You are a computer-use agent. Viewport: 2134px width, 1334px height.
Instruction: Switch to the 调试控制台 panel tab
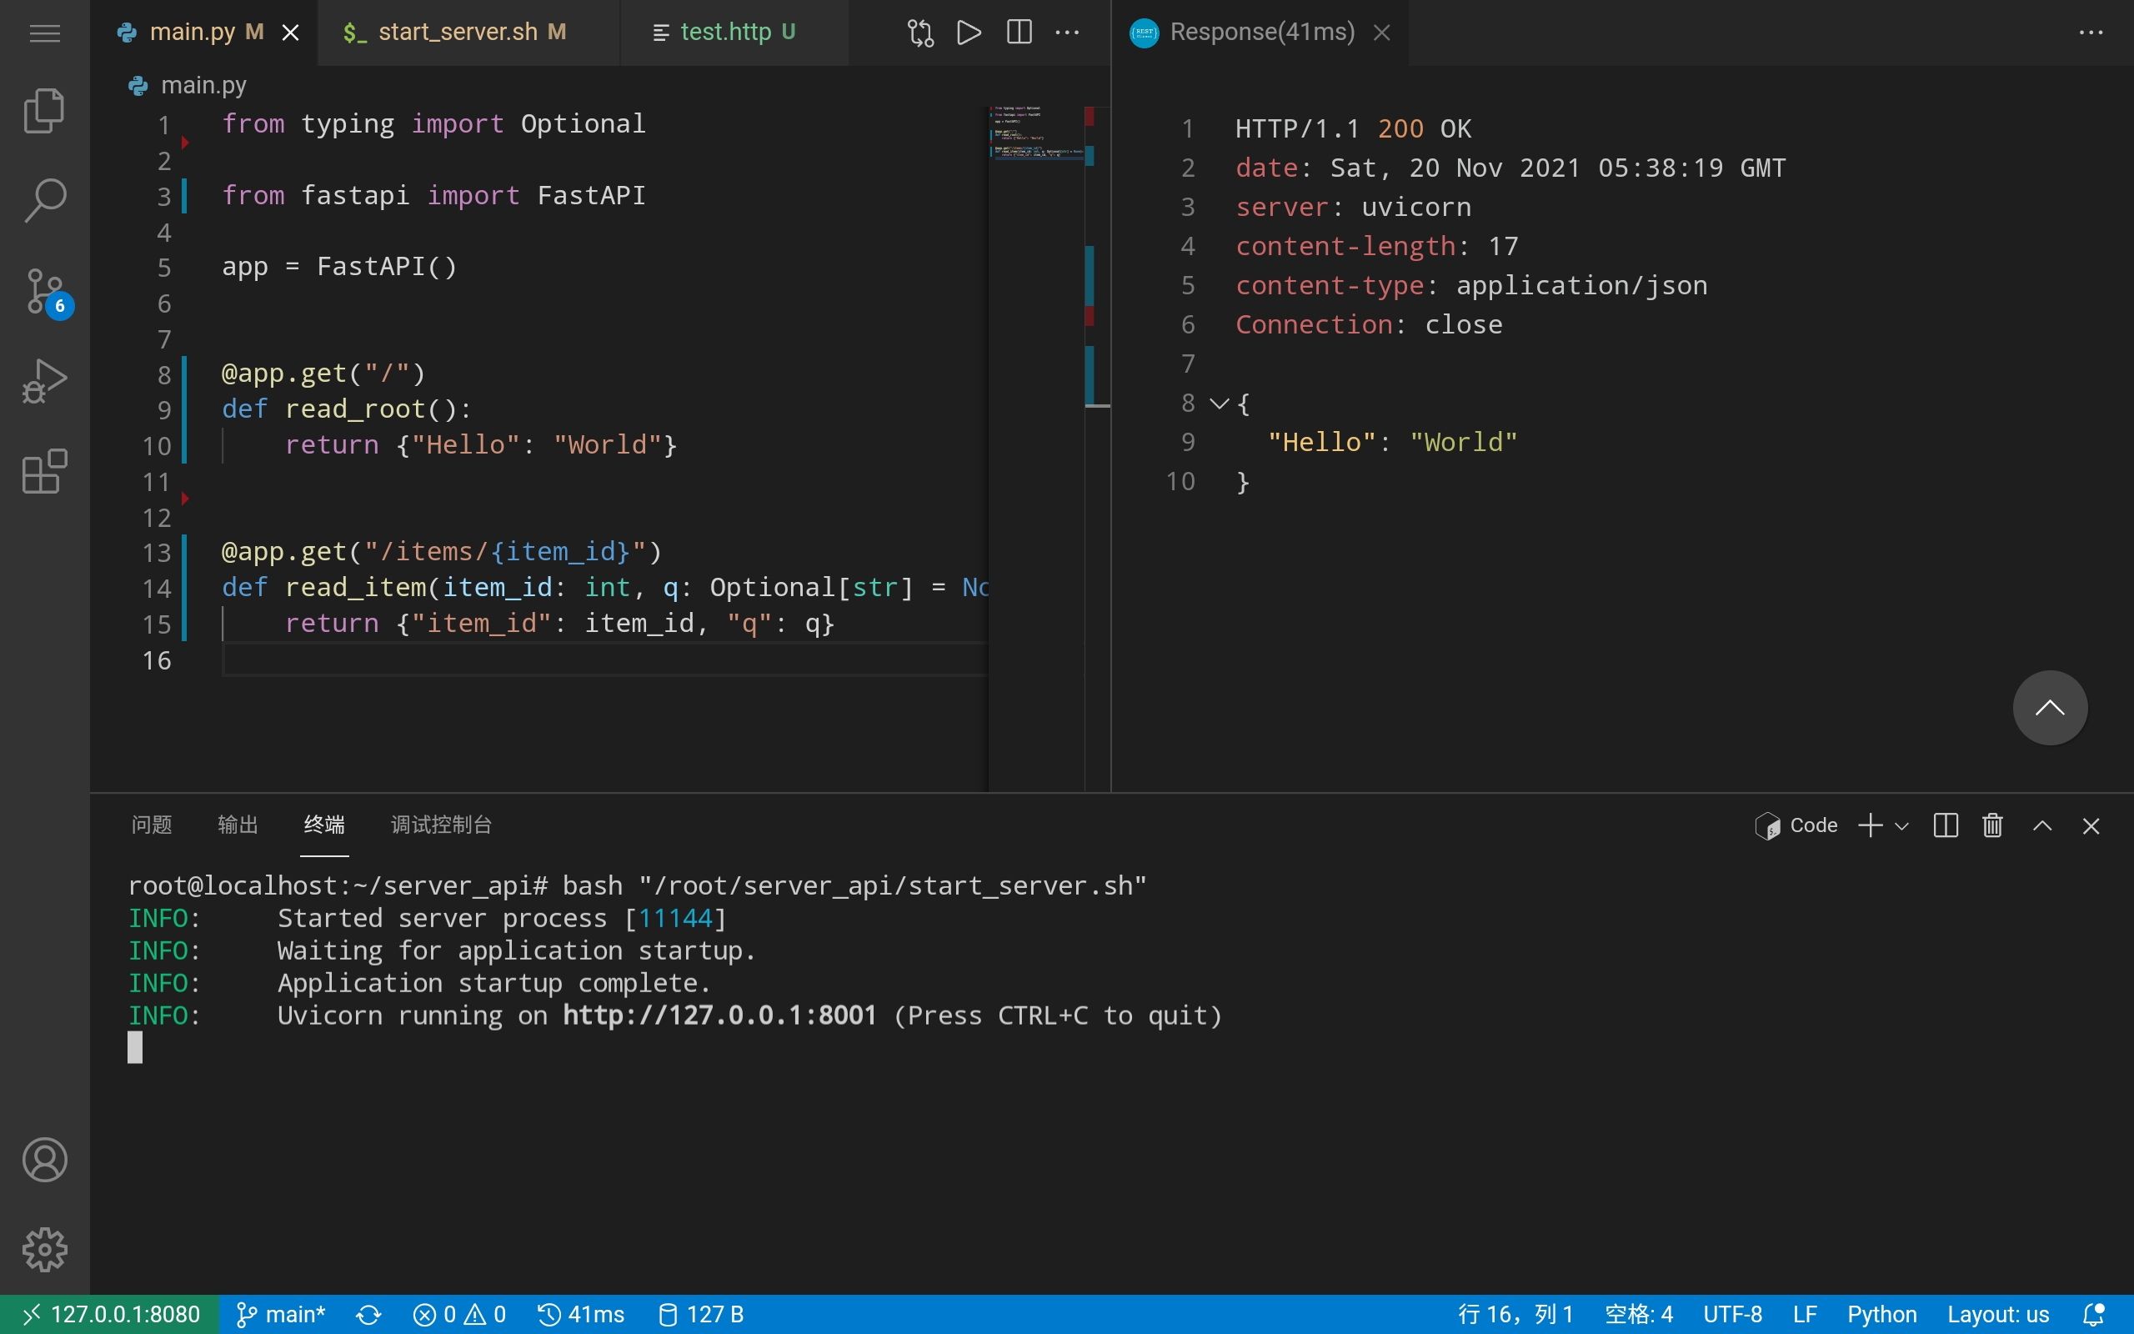point(441,825)
